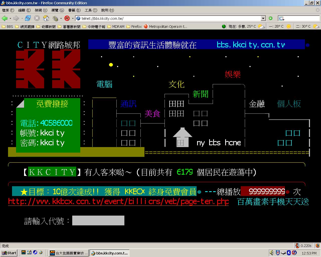Click the 12:53 PM system clock
The image size is (321, 257).
pos(309,253)
